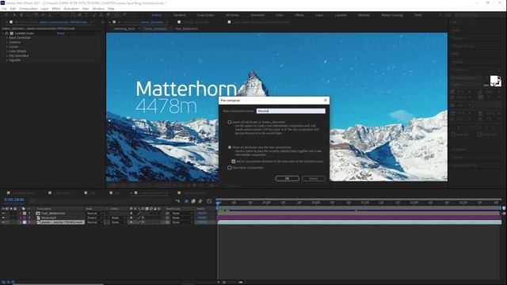Click zoom out icon below timeline

point(219,282)
